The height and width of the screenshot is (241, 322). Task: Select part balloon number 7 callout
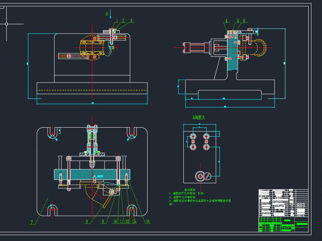point(31,221)
